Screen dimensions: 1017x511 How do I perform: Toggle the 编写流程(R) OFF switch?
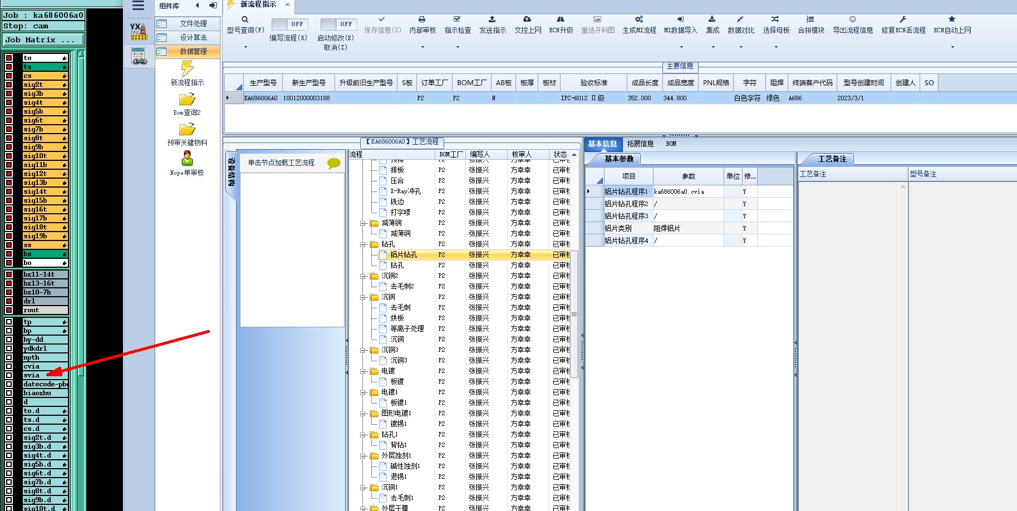tap(288, 24)
